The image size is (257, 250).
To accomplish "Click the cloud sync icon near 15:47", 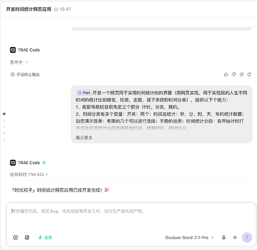I will pyautogui.click(x=56, y=9).
